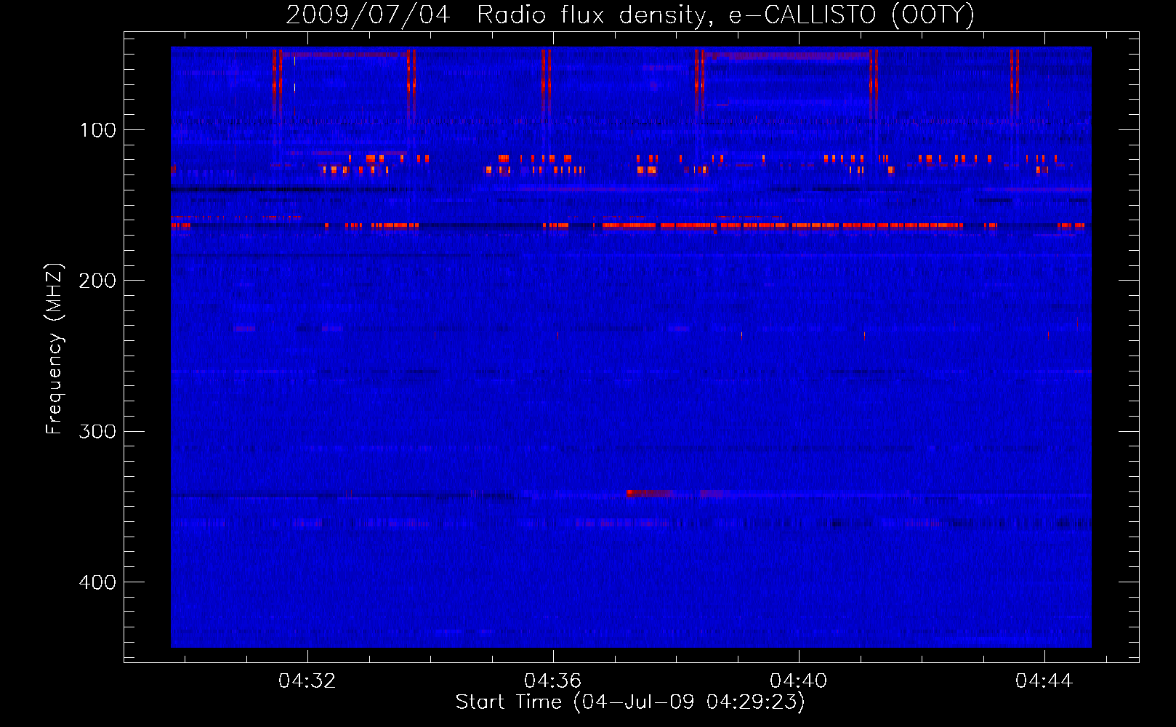Click the 04:44 time tick label
This screenshot has height=727, width=1176.
coord(1044,681)
